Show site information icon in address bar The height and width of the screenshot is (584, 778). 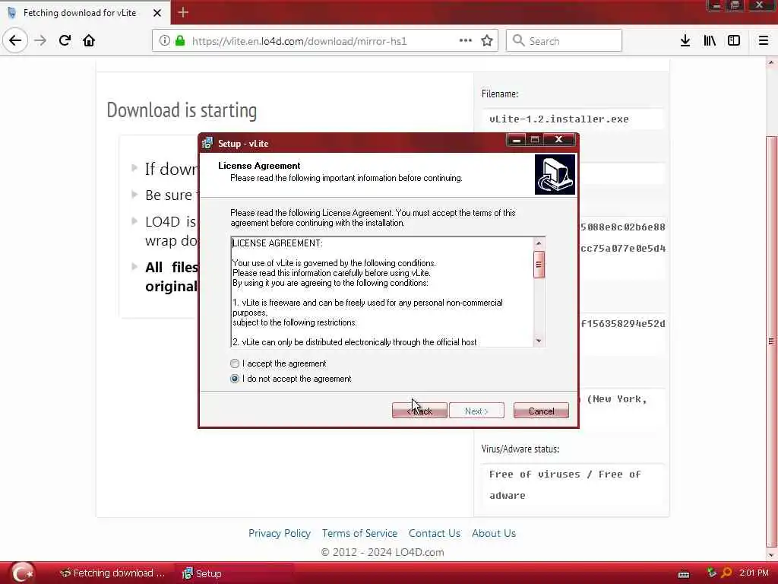165,41
